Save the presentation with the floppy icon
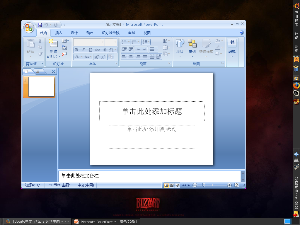Viewport: 300px width, 225px height. point(40,25)
